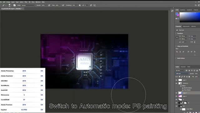Image resolution: width=200 pixels, height=113 pixels.
Task: Open the Soft Light blend mode dropdown
Action: pos(182,73)
